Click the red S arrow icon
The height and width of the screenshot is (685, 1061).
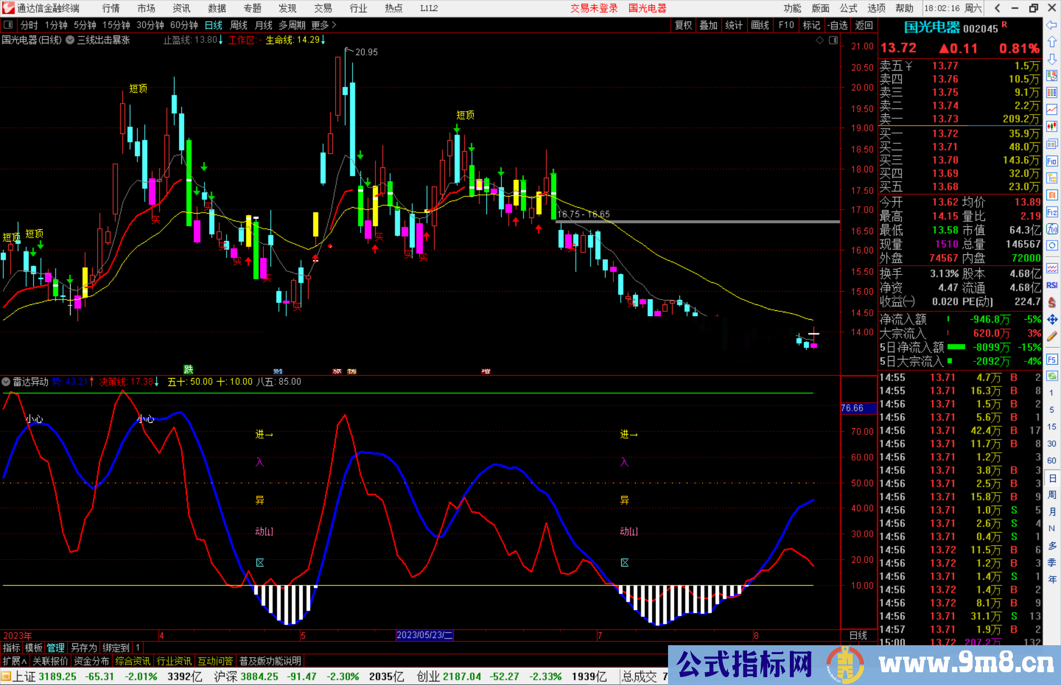(x=1052, y=302)
